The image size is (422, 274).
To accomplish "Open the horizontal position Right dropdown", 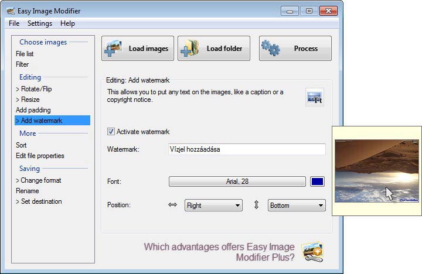I will (213, 205).
